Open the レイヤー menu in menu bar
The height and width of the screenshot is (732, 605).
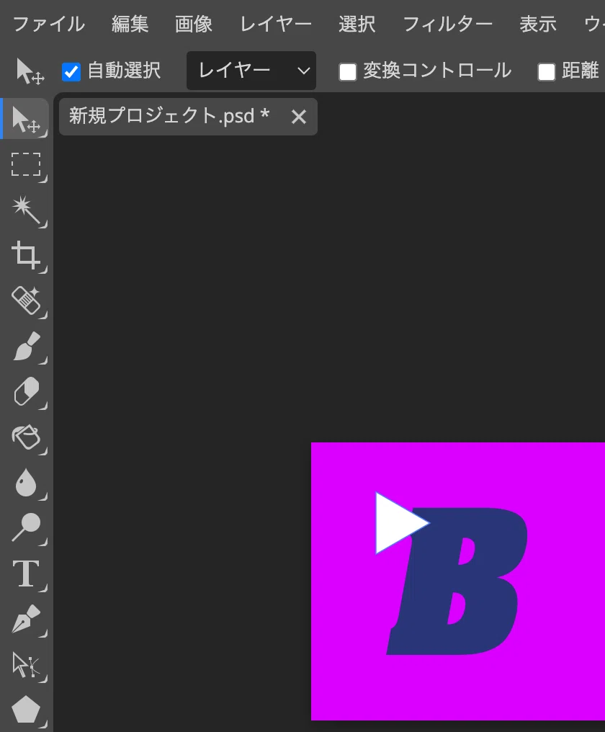click(x=275, y=24)
